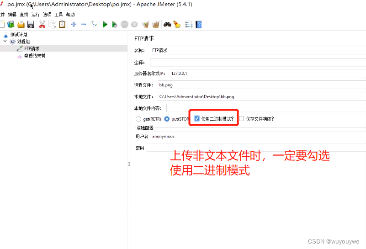Viewport: 366px width, 249px height.
Task: Click the split pane divider handle dots
Action: click(x=129, y=164)
